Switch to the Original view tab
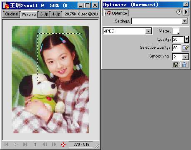This screenshot has width=191, height=150. 12,14
